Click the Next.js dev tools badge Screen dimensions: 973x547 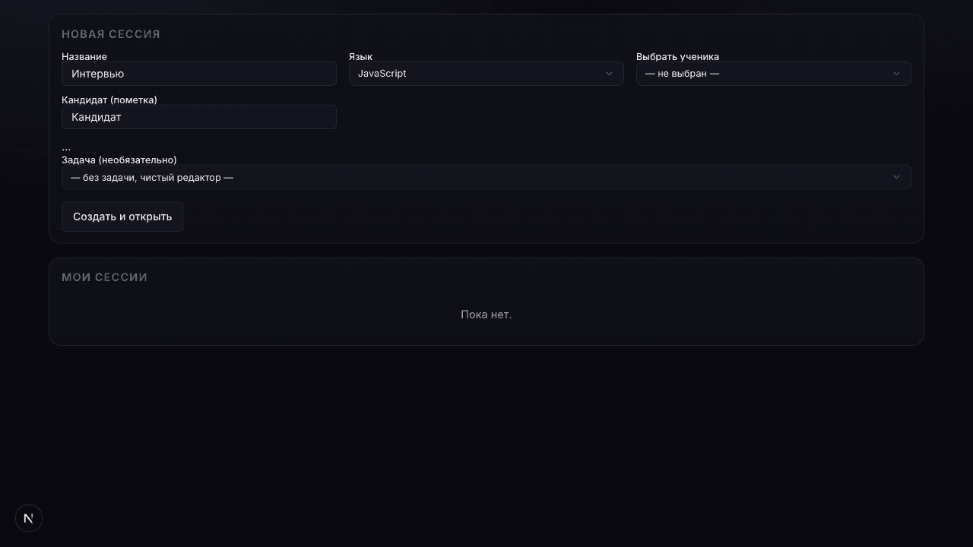click(29, 518)
